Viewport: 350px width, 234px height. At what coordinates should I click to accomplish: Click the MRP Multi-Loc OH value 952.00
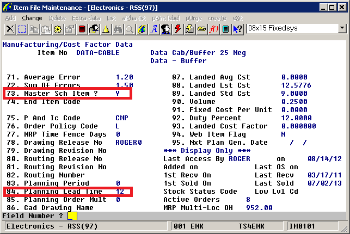(x=259, y=208)
